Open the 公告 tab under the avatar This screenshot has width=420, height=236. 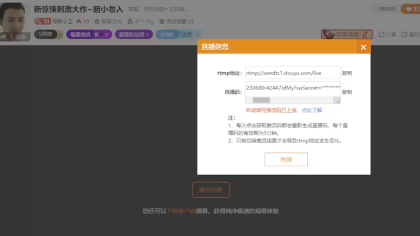[x=20, y=37]
